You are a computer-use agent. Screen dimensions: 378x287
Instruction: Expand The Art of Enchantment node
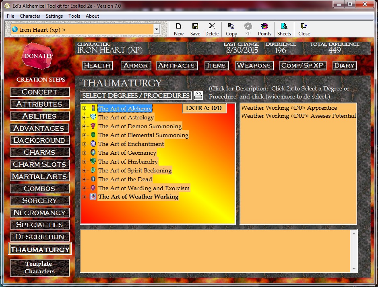[x=84, y=144]
